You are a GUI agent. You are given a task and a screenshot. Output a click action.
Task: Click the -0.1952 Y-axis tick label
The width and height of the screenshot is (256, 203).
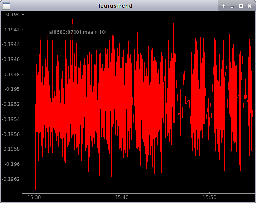[12, 104]
